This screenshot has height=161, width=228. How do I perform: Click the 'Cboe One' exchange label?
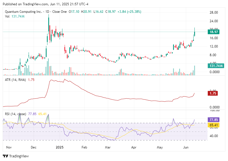(59, 12)
